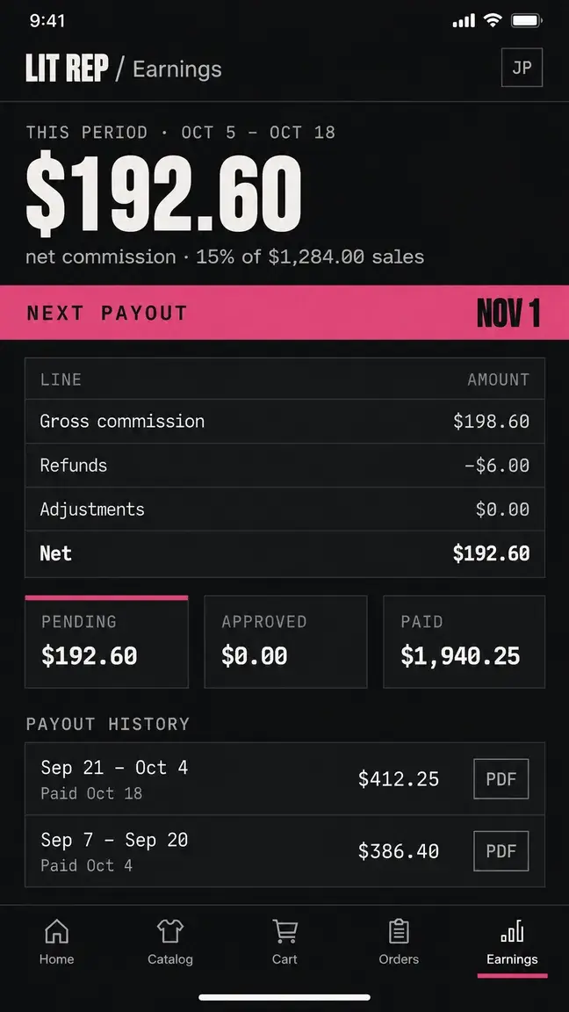569x1012 pixels.
Task: Open the Sep 7 – Sep 20 payout entry
Action: click(x=284, y=851)
